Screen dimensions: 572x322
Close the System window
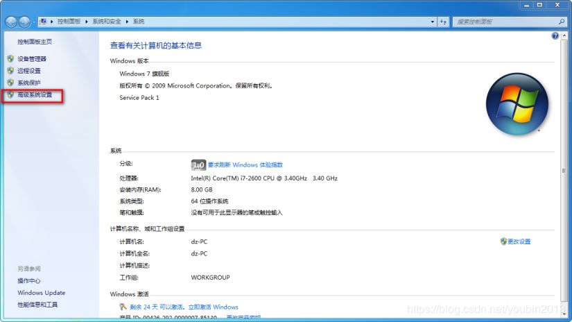557,5
